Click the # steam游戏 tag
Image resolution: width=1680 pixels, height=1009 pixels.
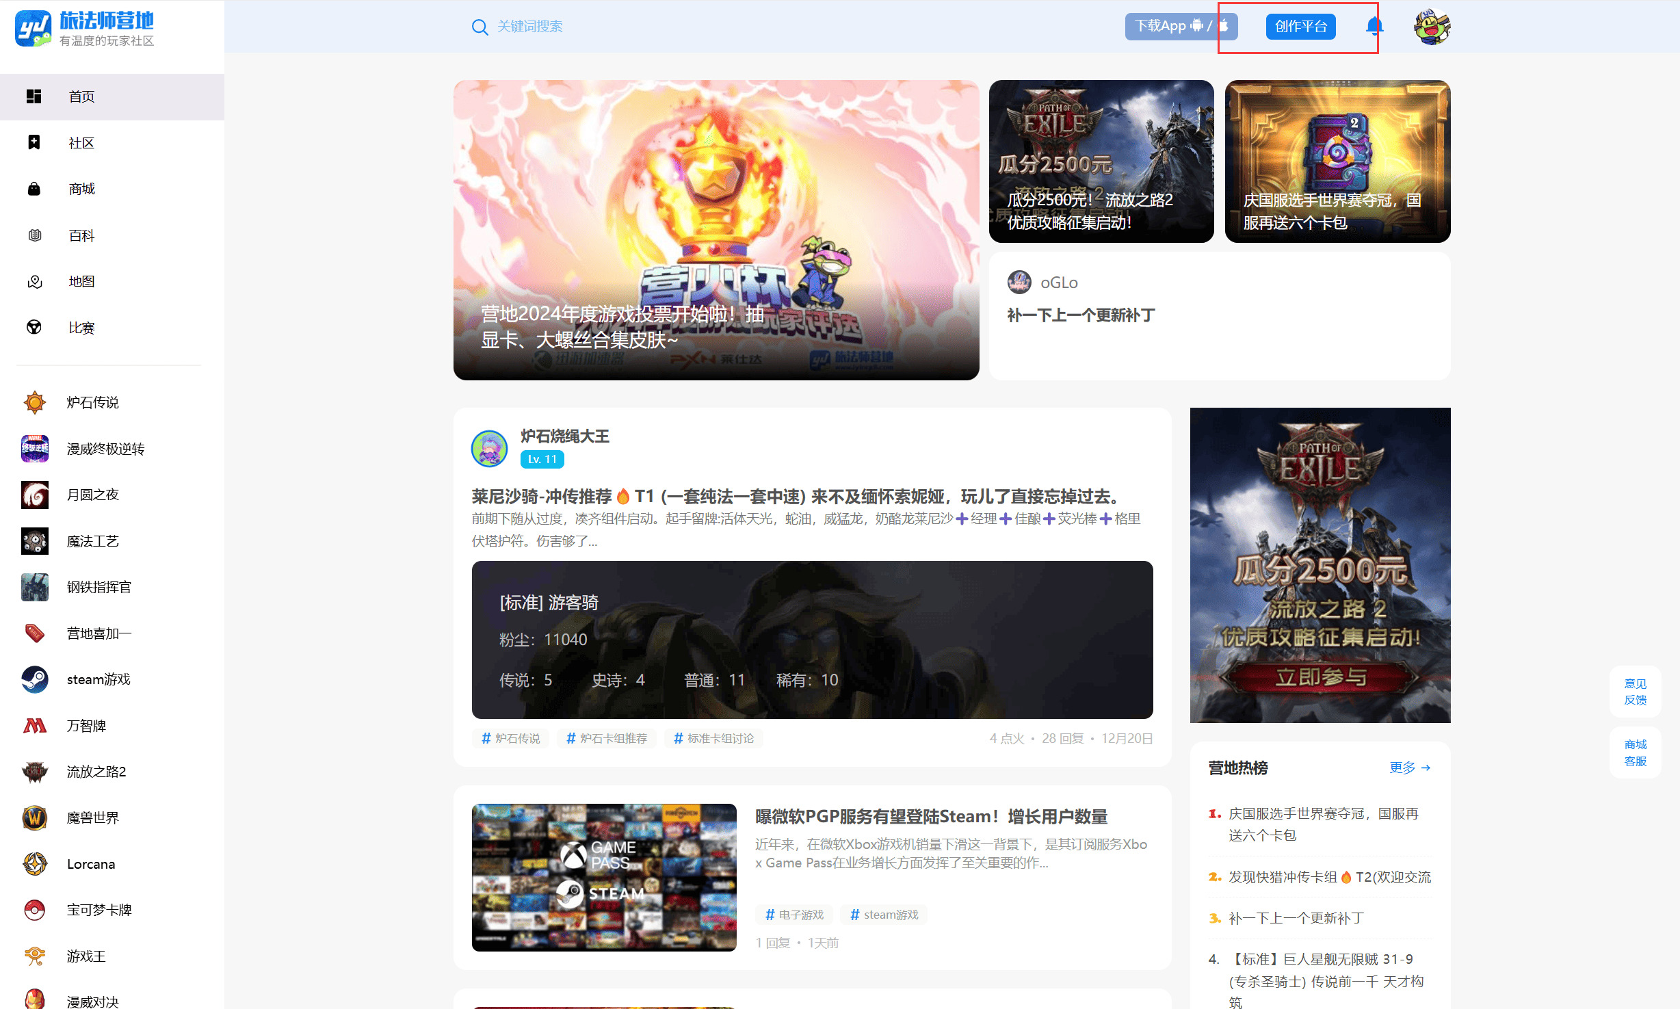[x=884, y=915]
